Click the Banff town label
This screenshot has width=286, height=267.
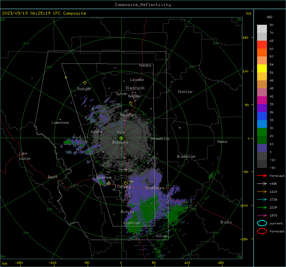click(52, 177)
